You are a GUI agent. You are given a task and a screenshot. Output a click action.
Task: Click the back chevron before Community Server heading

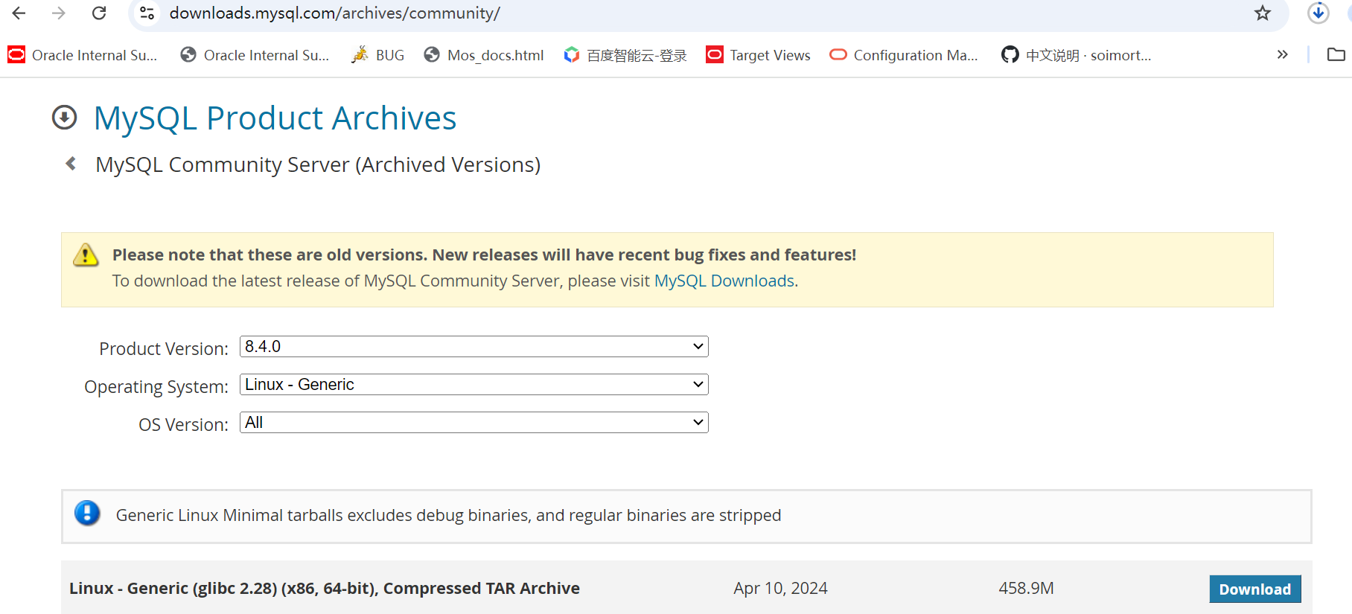71,164
